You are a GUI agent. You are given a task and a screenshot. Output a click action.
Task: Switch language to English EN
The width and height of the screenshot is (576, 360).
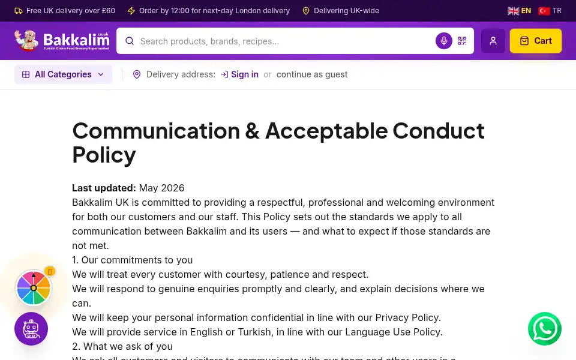point(519,11)
